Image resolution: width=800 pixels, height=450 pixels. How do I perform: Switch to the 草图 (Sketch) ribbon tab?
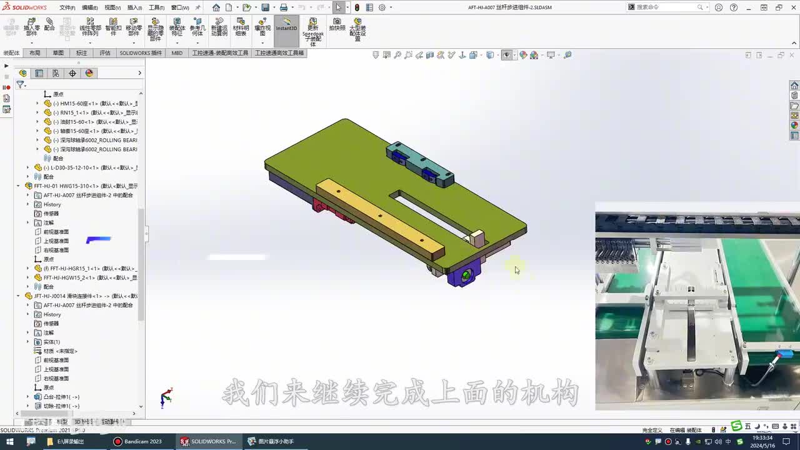tap(58, 53)
